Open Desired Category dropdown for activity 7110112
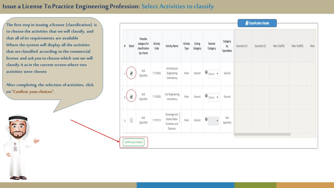The height and width of the screenshot is (188, 334). click(x=213, y=121)
